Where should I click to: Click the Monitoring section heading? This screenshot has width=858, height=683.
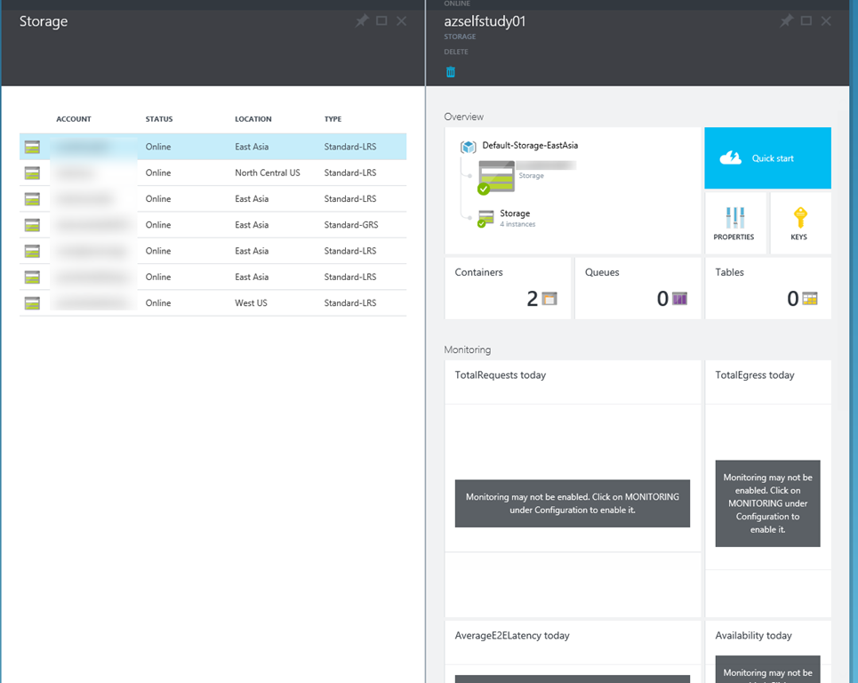(x=468, y=350)
